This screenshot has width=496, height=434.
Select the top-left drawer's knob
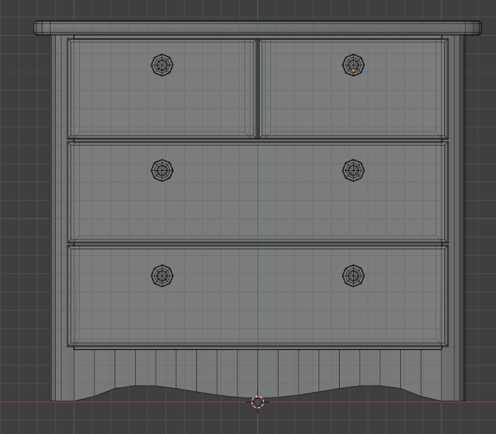click(162, 65)
